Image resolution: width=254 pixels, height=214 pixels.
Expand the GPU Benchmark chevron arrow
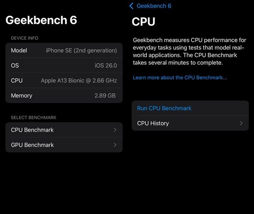115,145
